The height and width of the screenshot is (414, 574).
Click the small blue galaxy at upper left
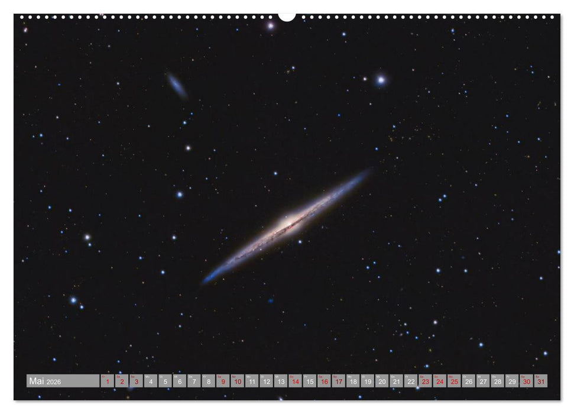[176, 86]
